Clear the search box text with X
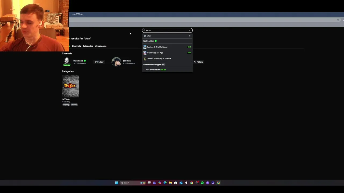The height and width of the screenshot is (193, 344). click(x=190, y=30)
